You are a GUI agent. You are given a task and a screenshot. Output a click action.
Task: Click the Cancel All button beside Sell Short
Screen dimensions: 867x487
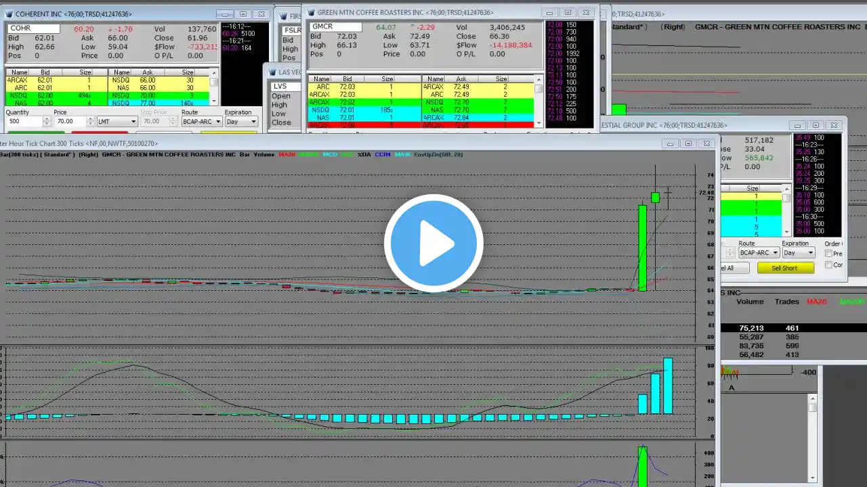(x=734, y=268)
